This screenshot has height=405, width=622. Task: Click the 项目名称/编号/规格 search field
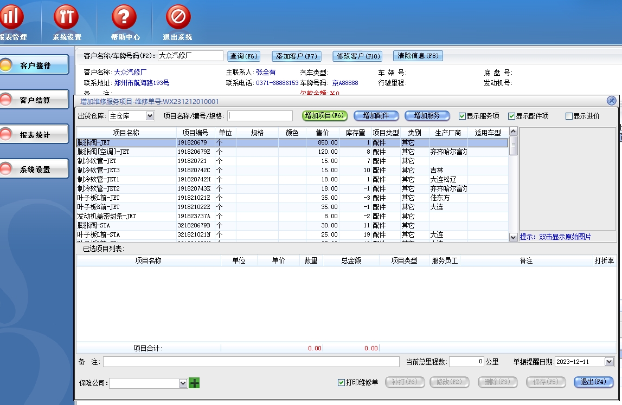pos(260,116)
